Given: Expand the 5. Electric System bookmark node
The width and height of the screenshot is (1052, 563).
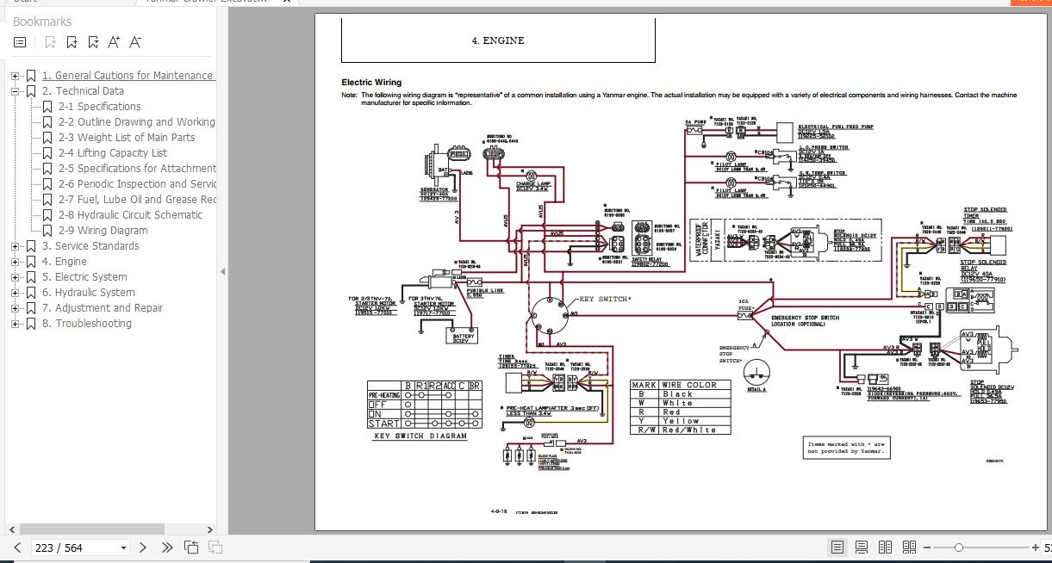Looking at the screenshot, I should [15, 277].
